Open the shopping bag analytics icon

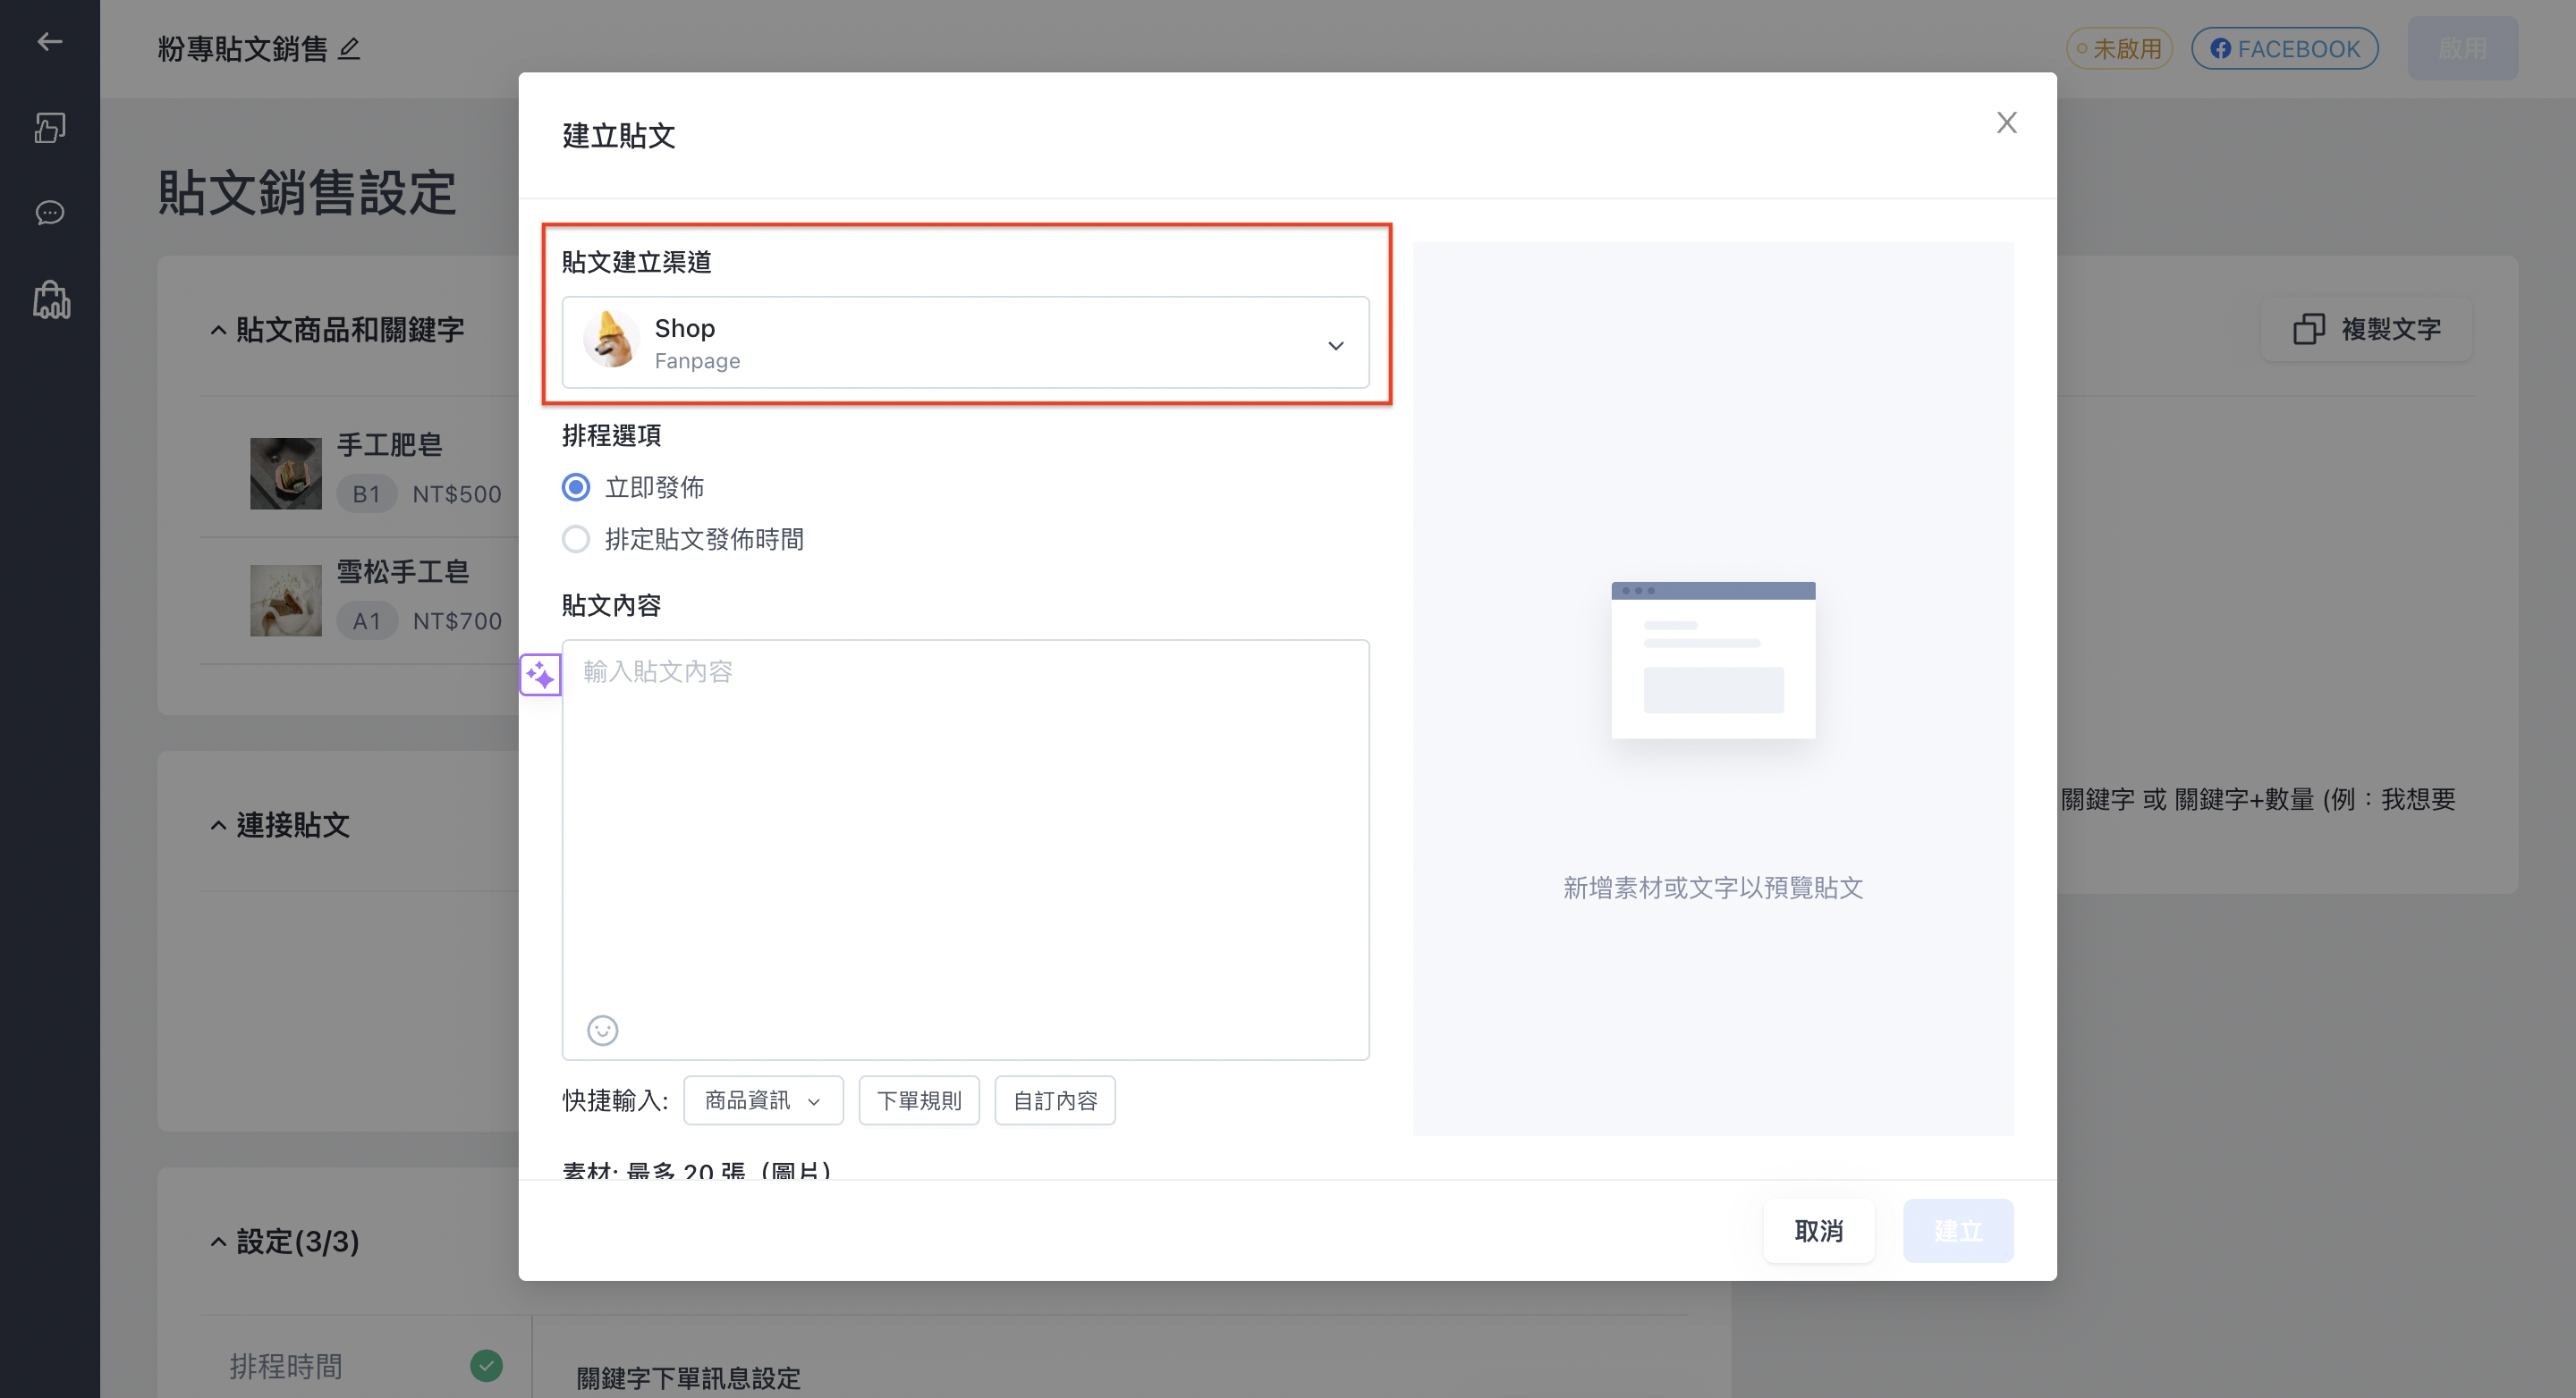coord(50,299)
